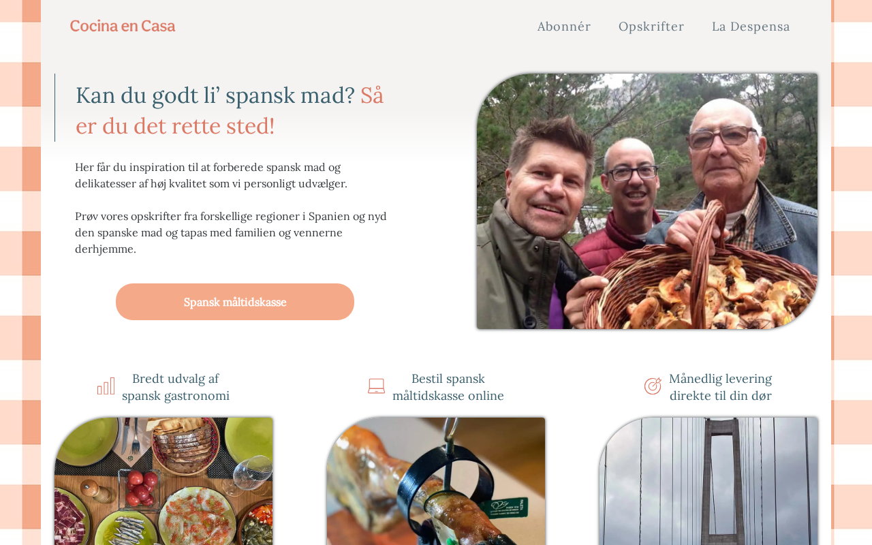Click the paragraph starting 'Prøv vores opskrifter'

pyautogui.click(x=231, y=232)
